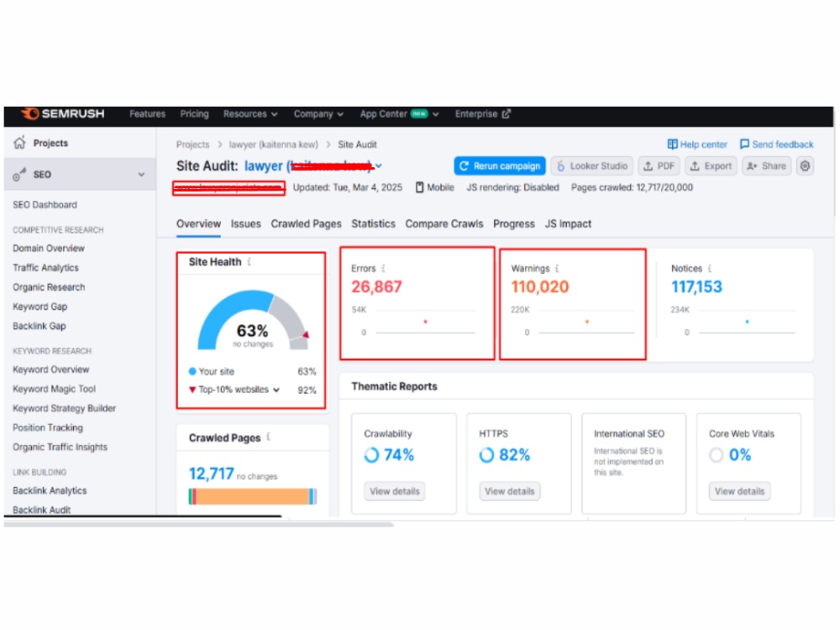Click Enterprise external link icon
840x630 pixels.
click(507, 113)
